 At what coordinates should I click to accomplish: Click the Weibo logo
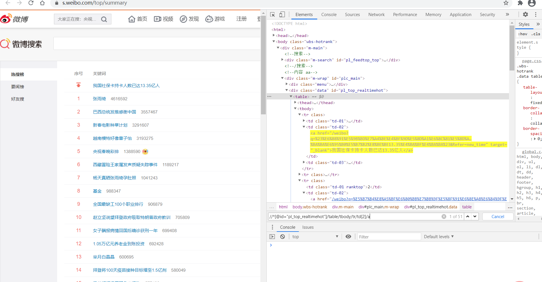point(14,19)
